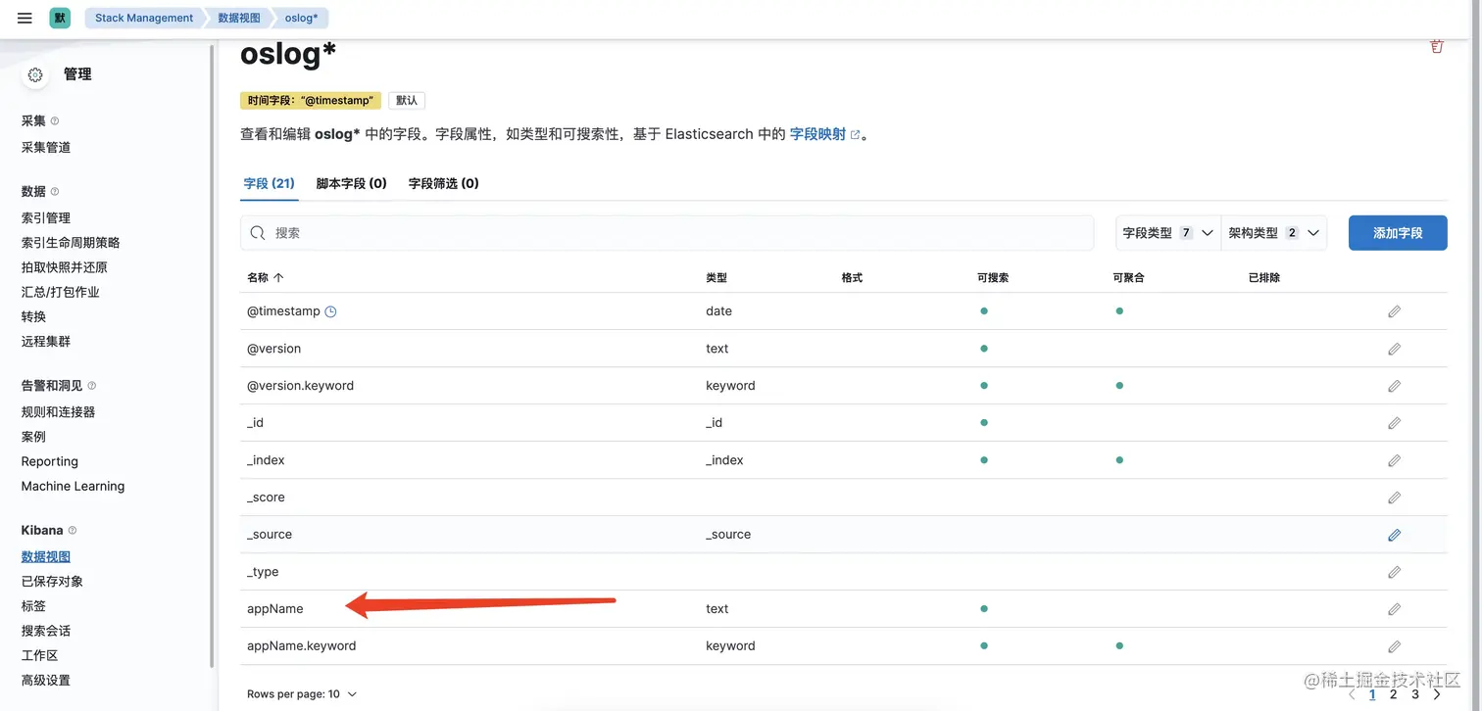1482x711 pixels.
Task: Click Stack Management breadcrumb
Action: [x=144, y=18]
